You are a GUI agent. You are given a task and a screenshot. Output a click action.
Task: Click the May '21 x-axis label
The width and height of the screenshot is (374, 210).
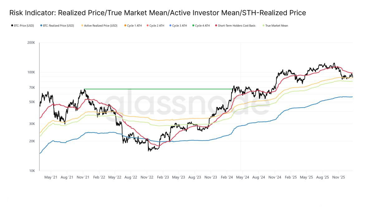pos(51,177)
